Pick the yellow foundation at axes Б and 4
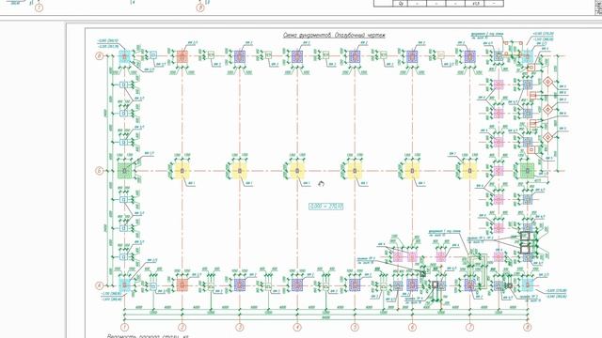 pyautogui.click(x=297, y=171)
